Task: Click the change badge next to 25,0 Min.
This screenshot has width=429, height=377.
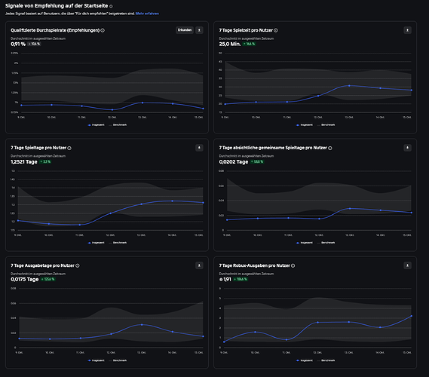Action: (x=250, y=44)
